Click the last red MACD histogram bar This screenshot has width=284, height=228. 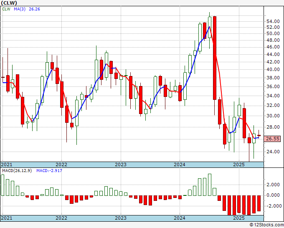[x=259, y=203]
